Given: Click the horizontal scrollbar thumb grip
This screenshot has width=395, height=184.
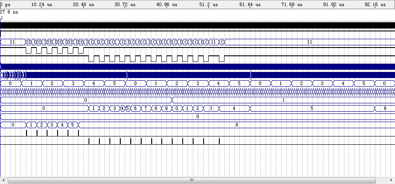Looking at the screenshot, I should (x=191, y=180).
